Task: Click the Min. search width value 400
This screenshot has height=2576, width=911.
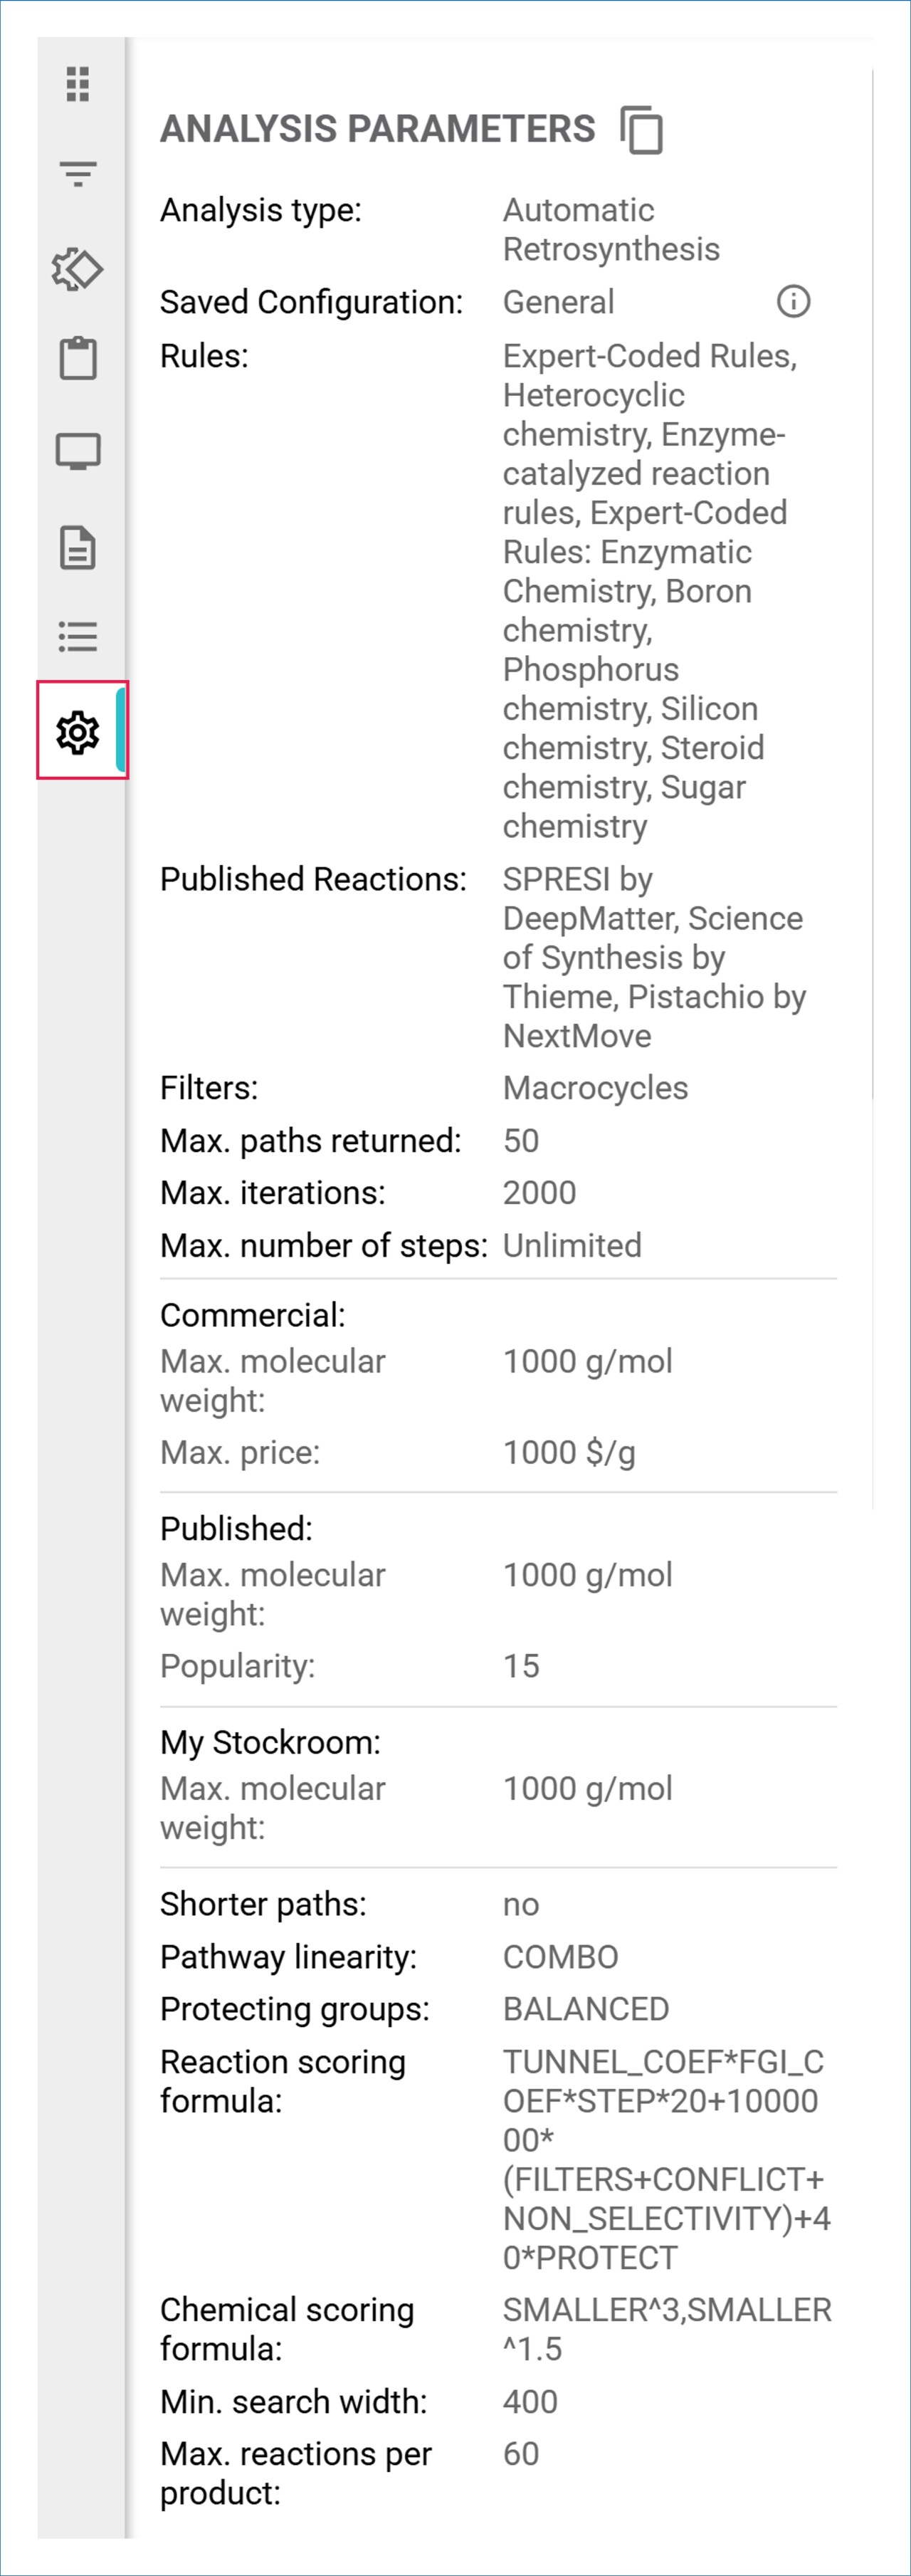Action: point(530,2401)
